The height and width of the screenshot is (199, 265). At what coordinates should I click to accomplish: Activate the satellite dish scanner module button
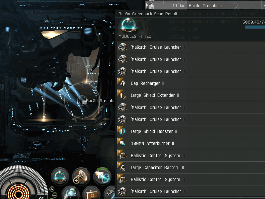tap(81, 176)
